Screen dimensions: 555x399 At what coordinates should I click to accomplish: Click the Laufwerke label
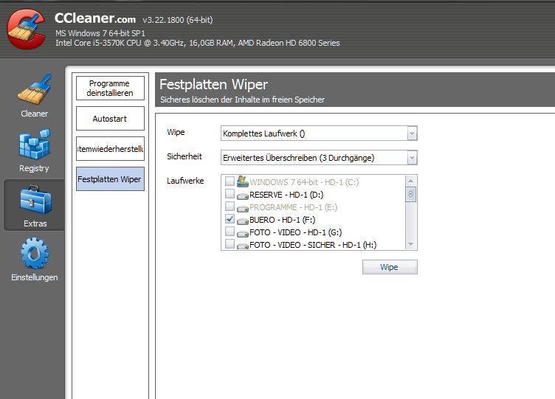coord(185,181)
